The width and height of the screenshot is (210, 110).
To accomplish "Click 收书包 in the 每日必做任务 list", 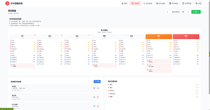I will click(x=112, y=91).
